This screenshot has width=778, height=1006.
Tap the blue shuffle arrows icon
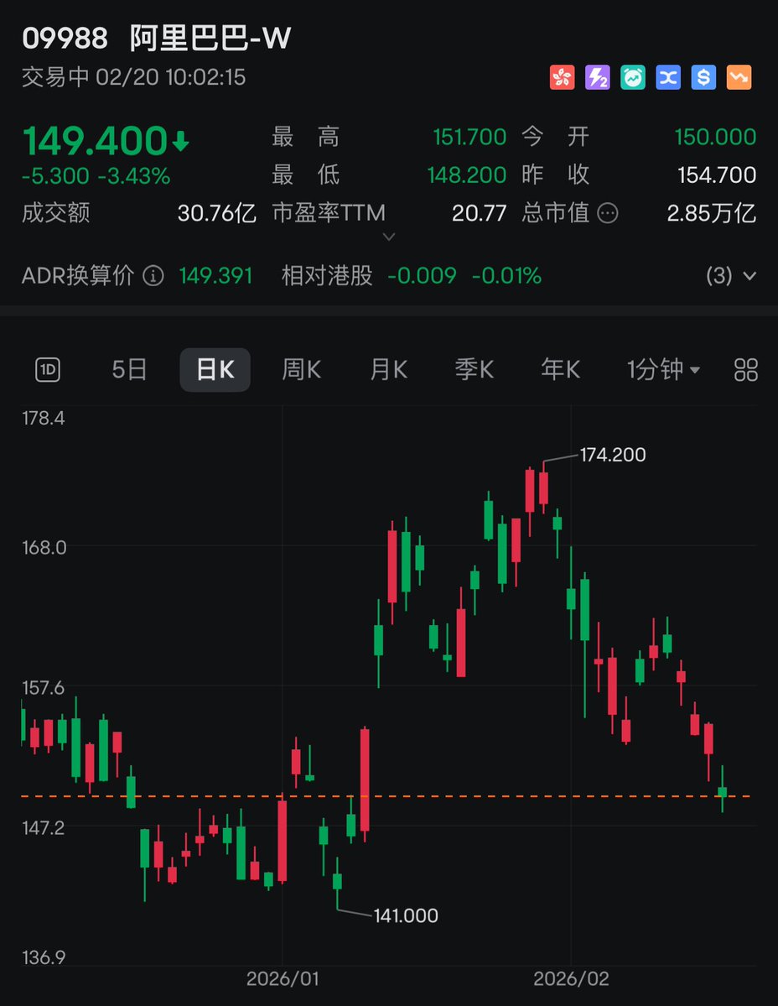pyautogui.click(x=668, y=78)
